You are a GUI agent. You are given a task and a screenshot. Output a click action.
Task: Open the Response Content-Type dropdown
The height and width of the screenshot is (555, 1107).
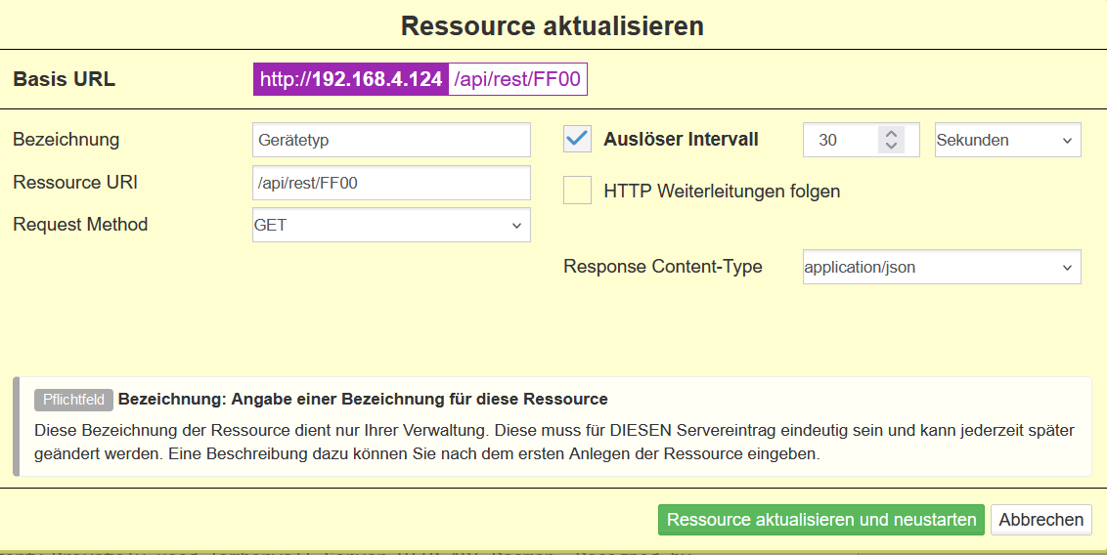tap(941, 268)
